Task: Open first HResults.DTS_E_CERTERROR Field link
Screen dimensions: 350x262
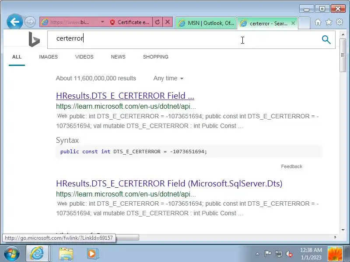Action: point(125,96)
